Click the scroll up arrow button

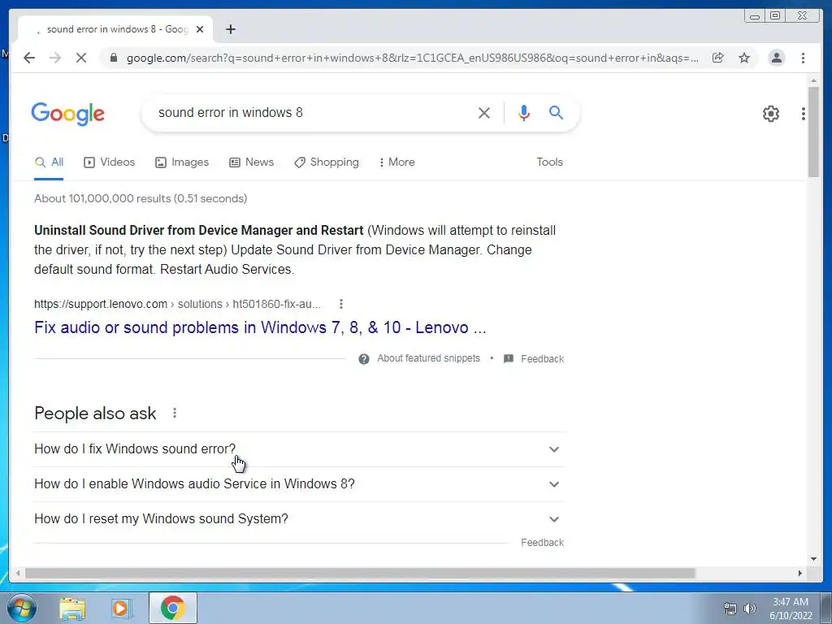pos(813,80)
